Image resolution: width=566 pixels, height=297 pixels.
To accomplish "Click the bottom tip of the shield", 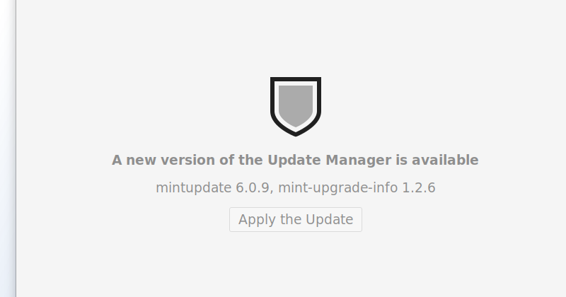I will pyautogui.click(x=296, y=134).
